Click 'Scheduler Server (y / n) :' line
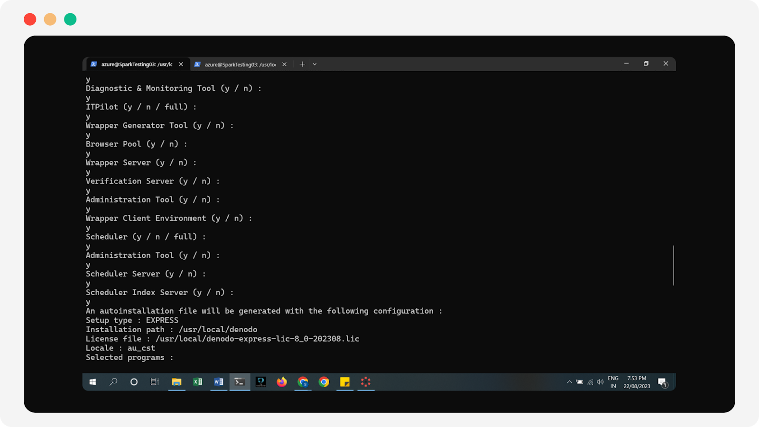The height and width of the screenshot is (427, 759). point(146,274)
